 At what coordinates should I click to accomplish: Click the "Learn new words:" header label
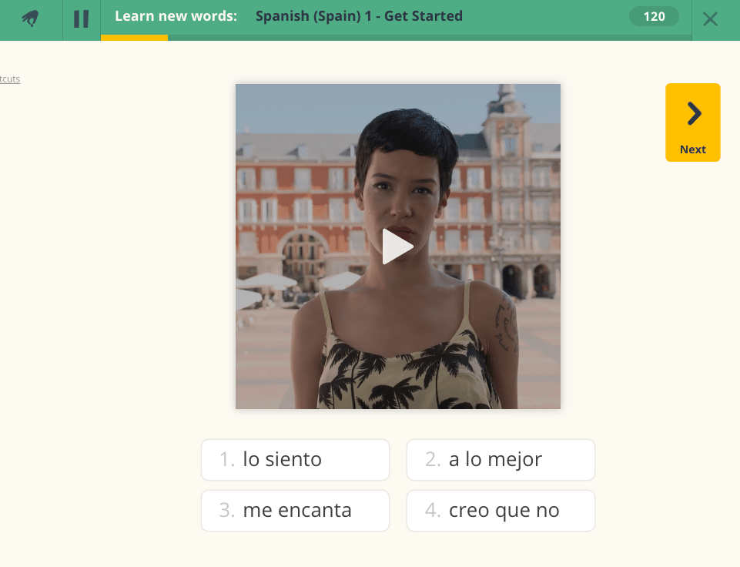(176, 16)
